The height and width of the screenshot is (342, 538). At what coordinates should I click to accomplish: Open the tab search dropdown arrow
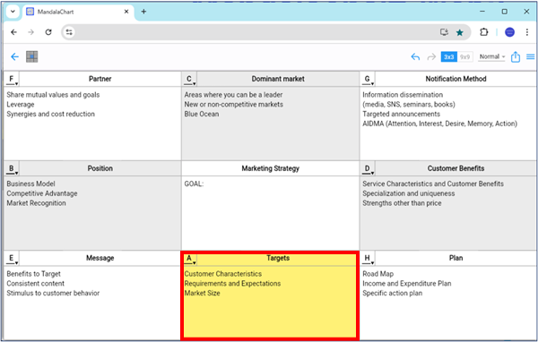pyautogui.click(x=13, y=12)
